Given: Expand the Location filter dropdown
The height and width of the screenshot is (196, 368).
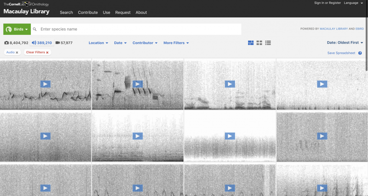Looking at the screenshot, I should pyautogui.click(x=98, y=43).
